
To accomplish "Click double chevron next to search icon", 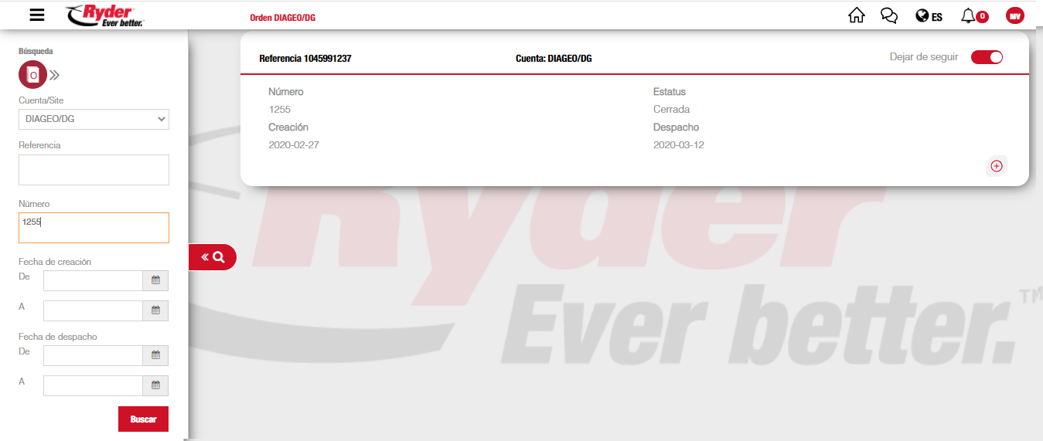I will (55, 75).
